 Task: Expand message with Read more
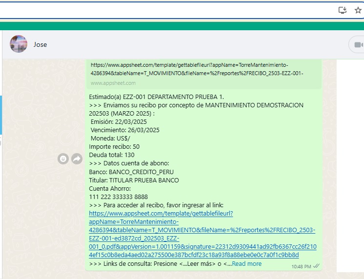pyautogui.click(x=246, y=263)
